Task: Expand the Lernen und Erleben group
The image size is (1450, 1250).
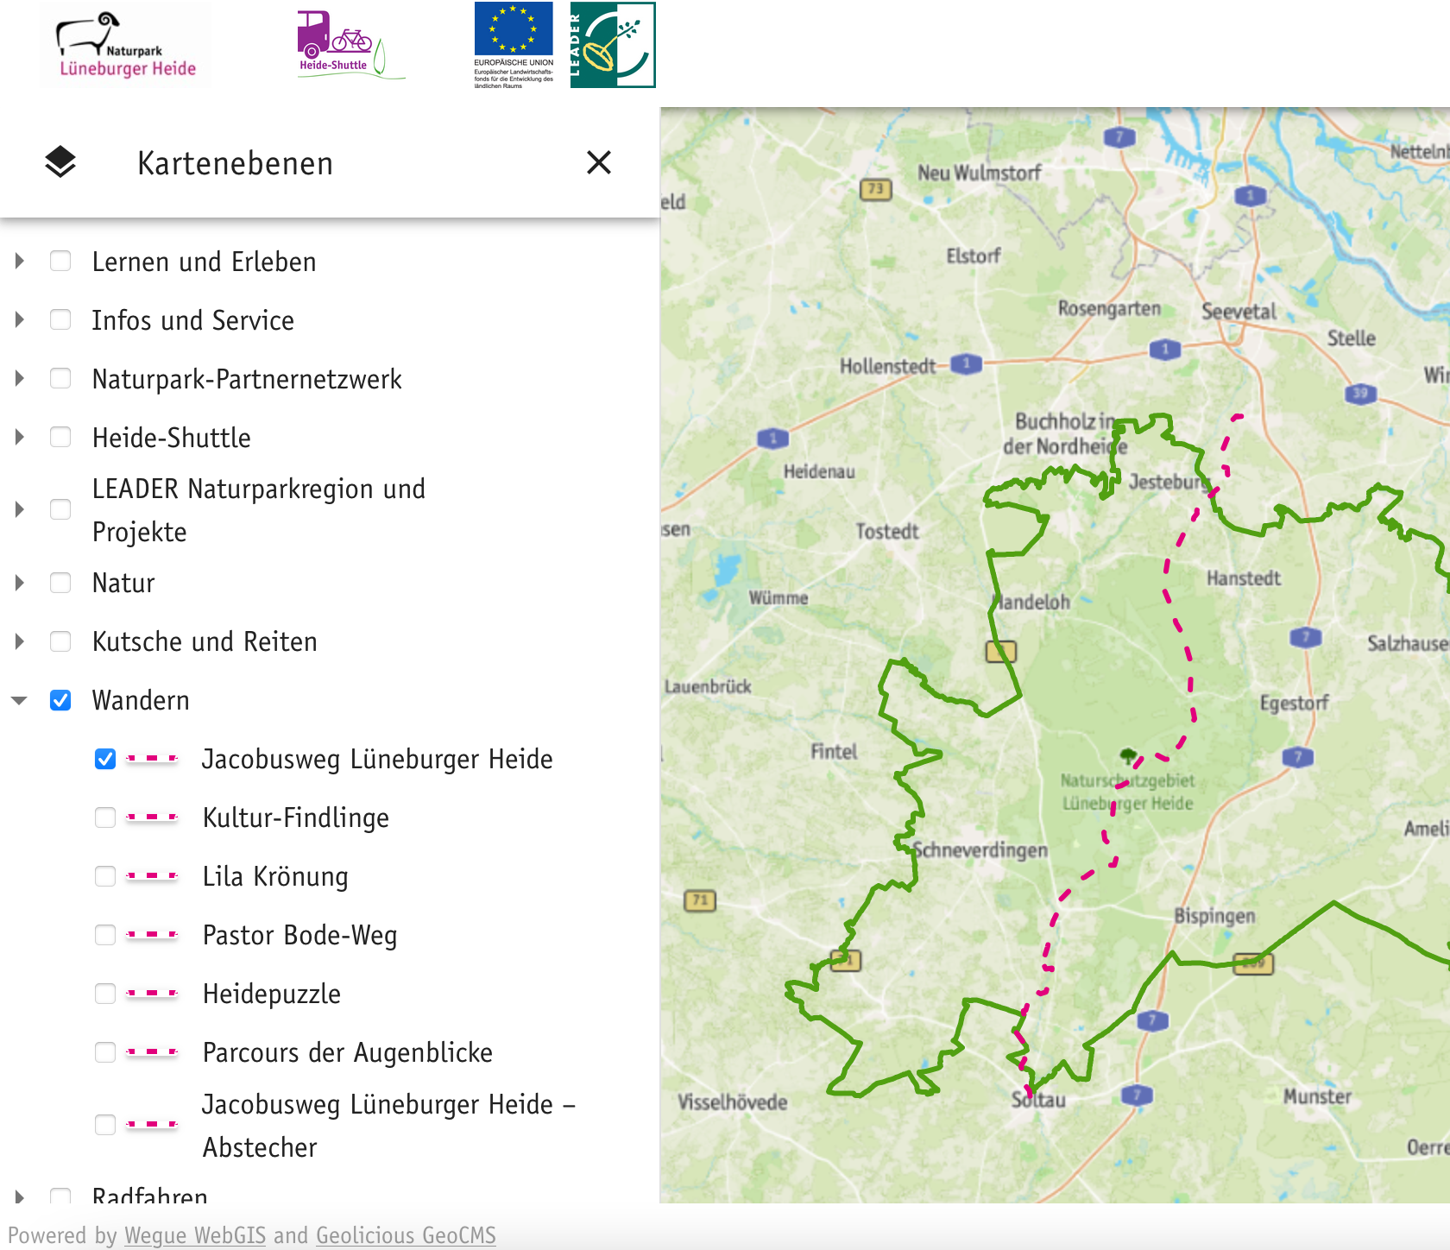Action: (20, 262)
